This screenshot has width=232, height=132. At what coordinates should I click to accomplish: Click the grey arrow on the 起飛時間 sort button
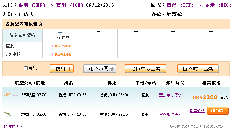point(112,69)
